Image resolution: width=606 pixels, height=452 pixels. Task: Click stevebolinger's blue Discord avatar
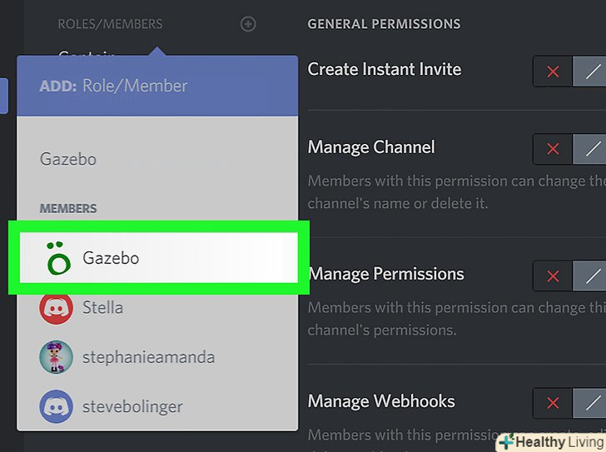56,407
